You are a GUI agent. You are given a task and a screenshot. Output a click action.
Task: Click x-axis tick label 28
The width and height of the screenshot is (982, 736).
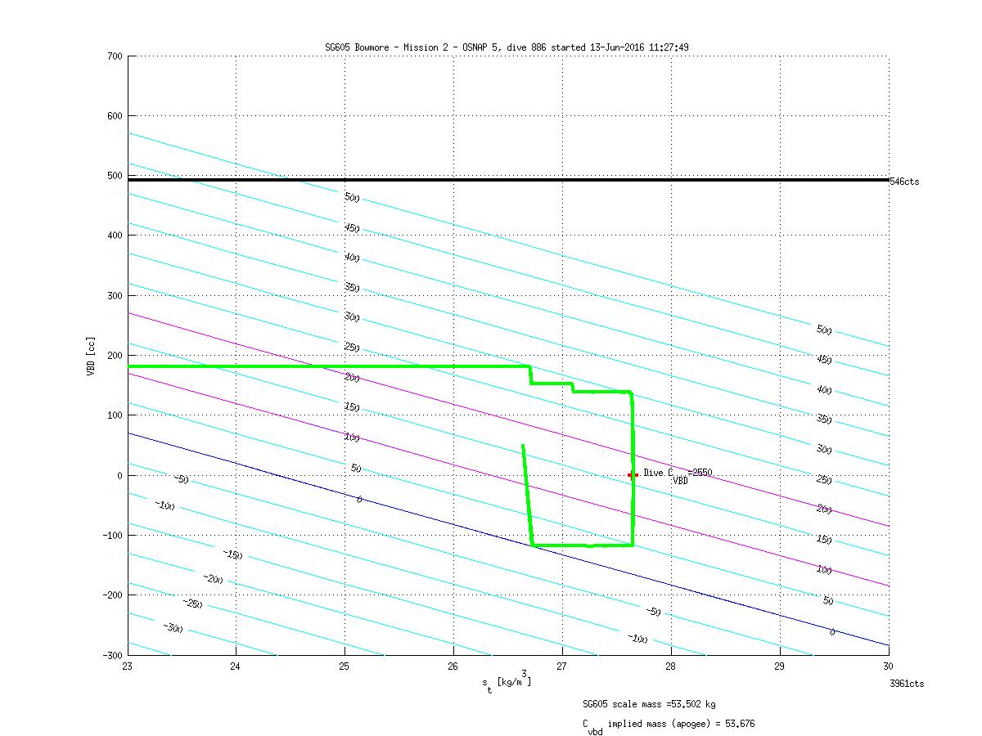(671, 666)
